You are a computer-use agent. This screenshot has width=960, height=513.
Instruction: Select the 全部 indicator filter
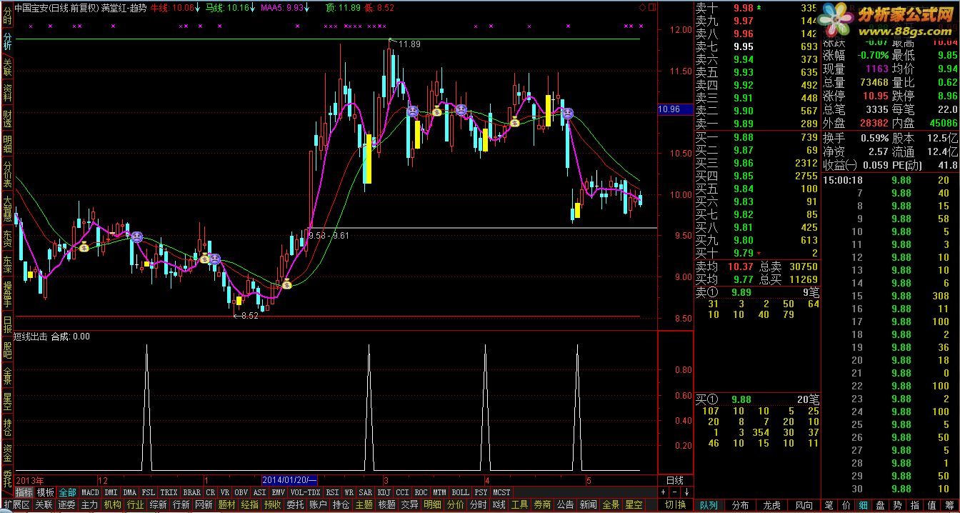pos(67,492)
